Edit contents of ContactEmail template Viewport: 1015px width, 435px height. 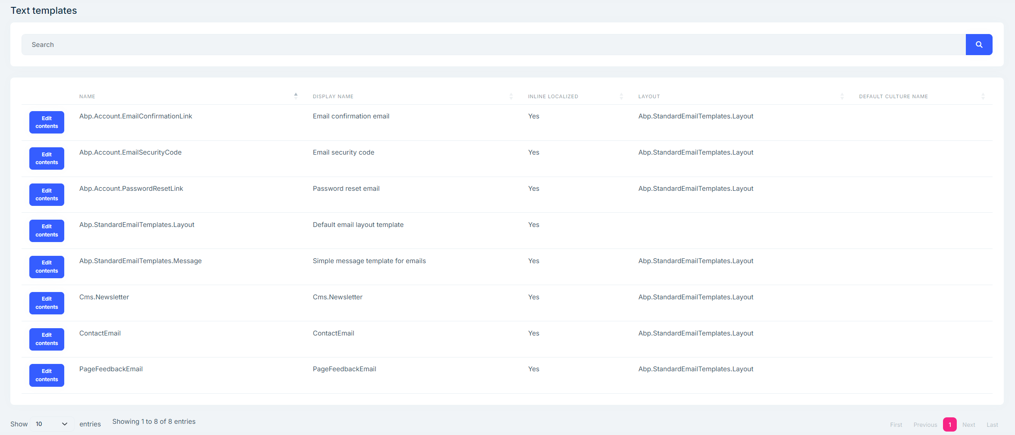point(47,339)
